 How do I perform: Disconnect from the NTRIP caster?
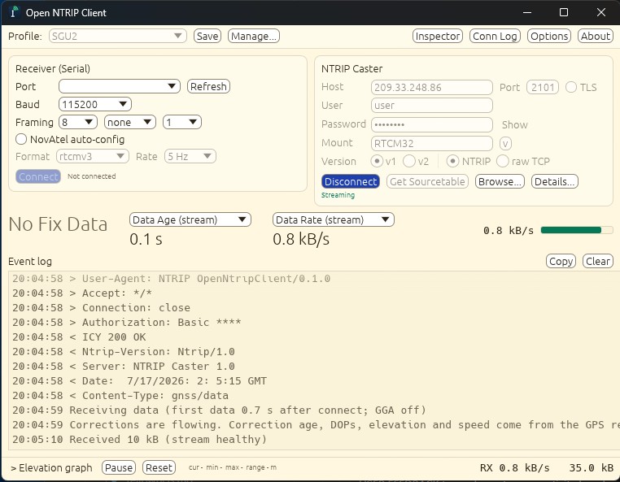point(351,181)
